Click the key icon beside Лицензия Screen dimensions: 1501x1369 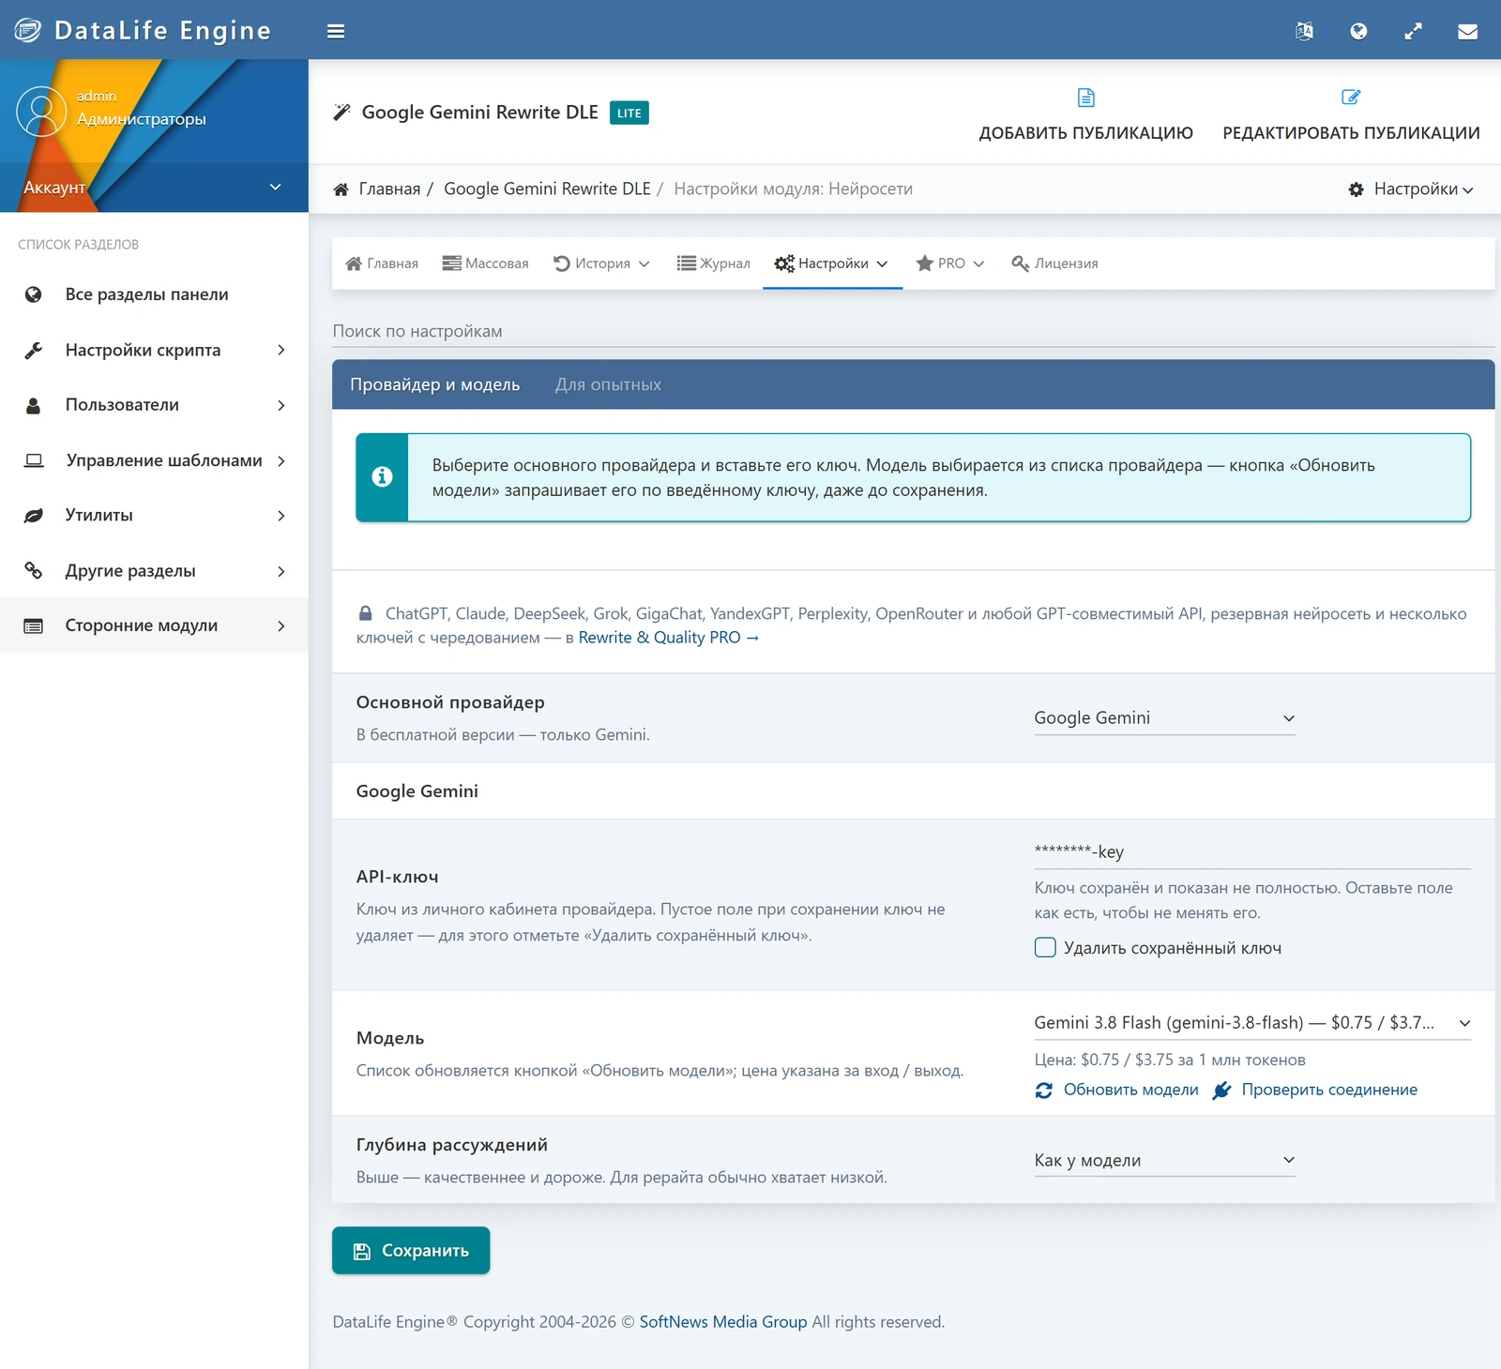(1021, 263)
